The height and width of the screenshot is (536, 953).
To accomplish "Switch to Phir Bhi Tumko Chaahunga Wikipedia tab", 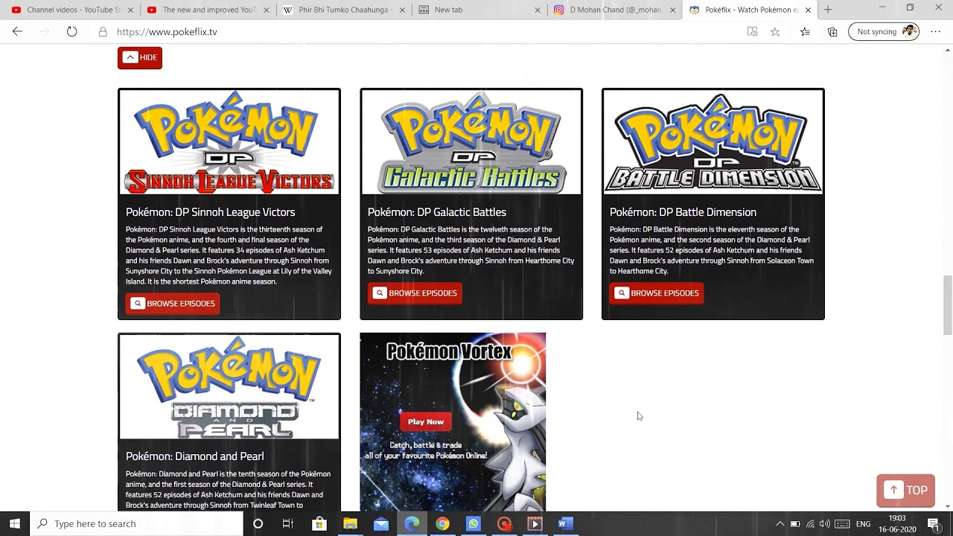I will (x=343, y=10).
